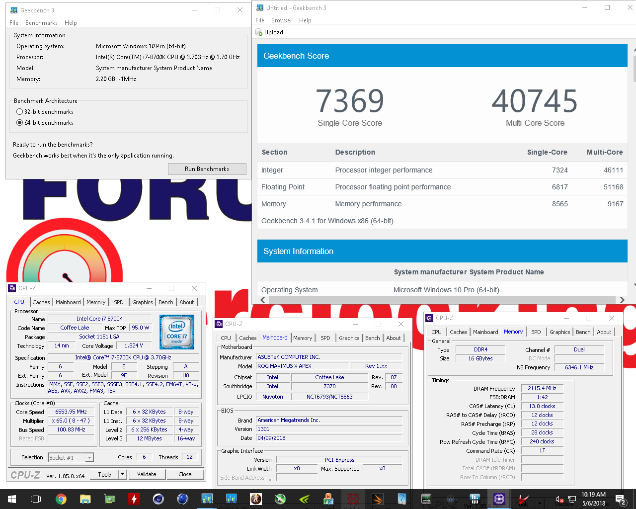Open About tab in CPU-Z Memory window

604,332
